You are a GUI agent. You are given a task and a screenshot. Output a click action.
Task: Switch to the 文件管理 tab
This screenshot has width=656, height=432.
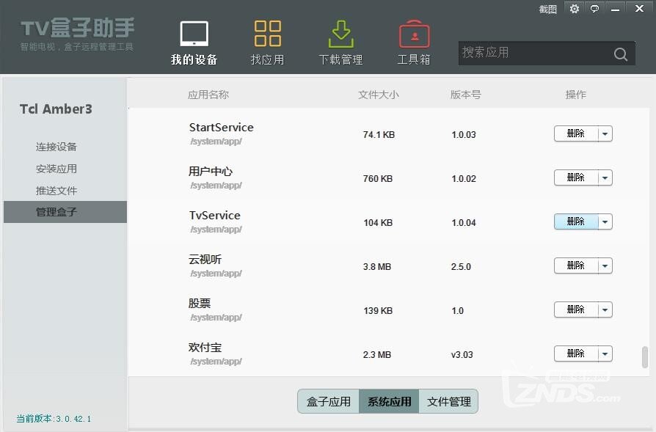(448, 401)
